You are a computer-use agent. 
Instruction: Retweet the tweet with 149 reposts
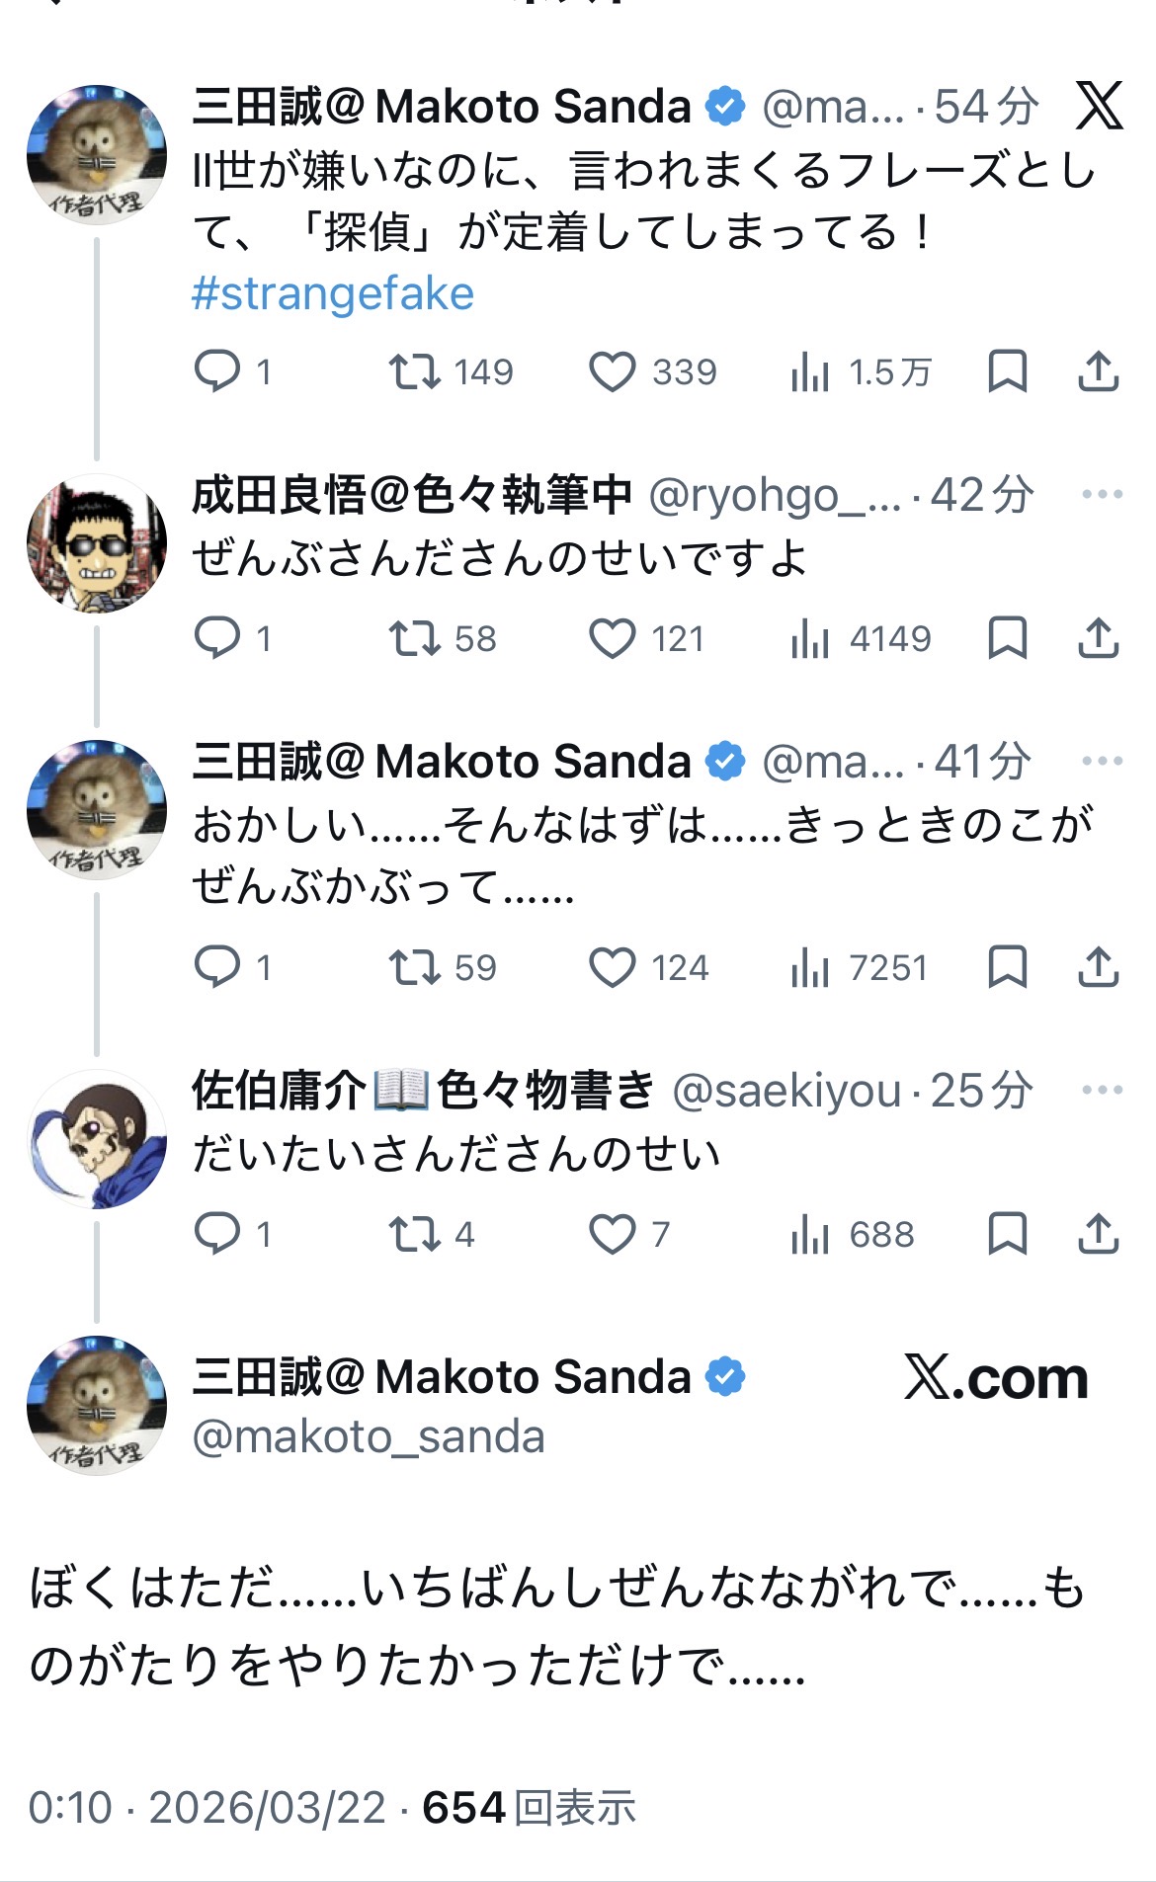pyautogui.click(x=415, y=372)
